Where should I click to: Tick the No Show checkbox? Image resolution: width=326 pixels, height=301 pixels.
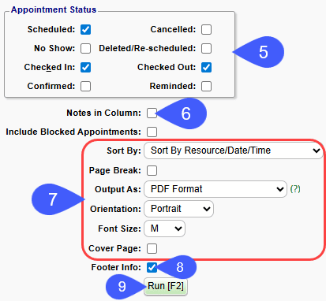(86, 48)
